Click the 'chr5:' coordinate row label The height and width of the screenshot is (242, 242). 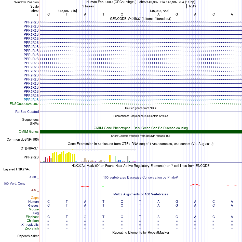tap(35, 11)
